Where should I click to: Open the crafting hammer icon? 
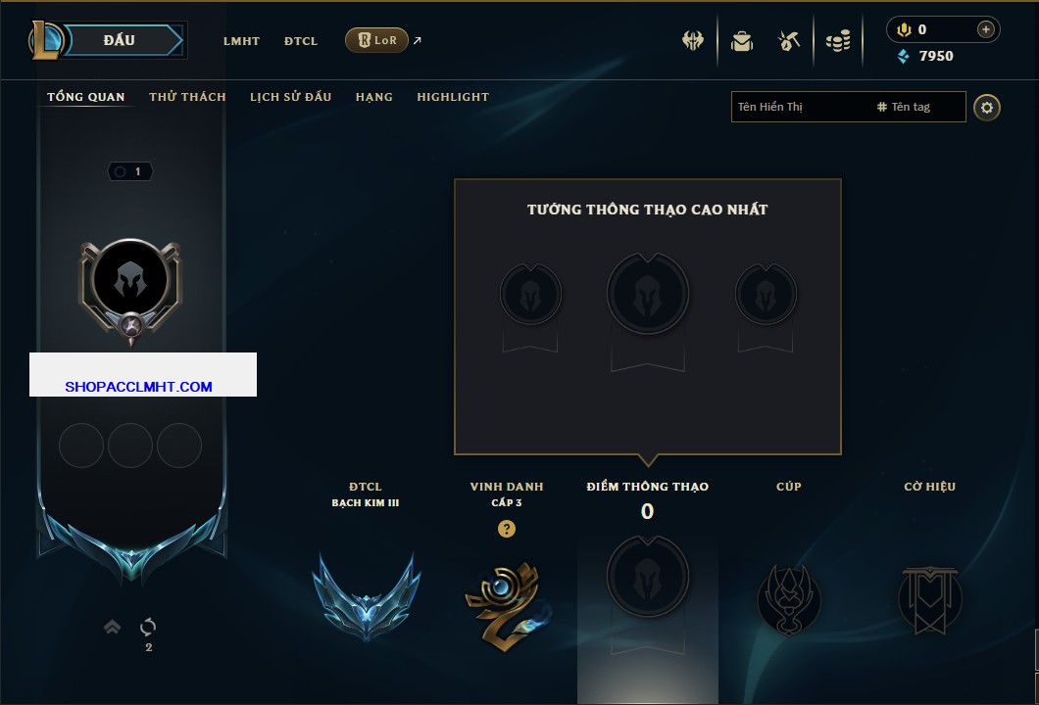tap(788, 41)
